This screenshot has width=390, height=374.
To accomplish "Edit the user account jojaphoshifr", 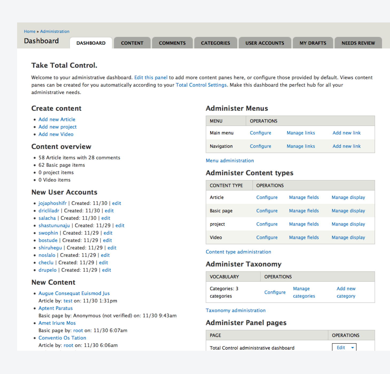I will coord(116,203).
